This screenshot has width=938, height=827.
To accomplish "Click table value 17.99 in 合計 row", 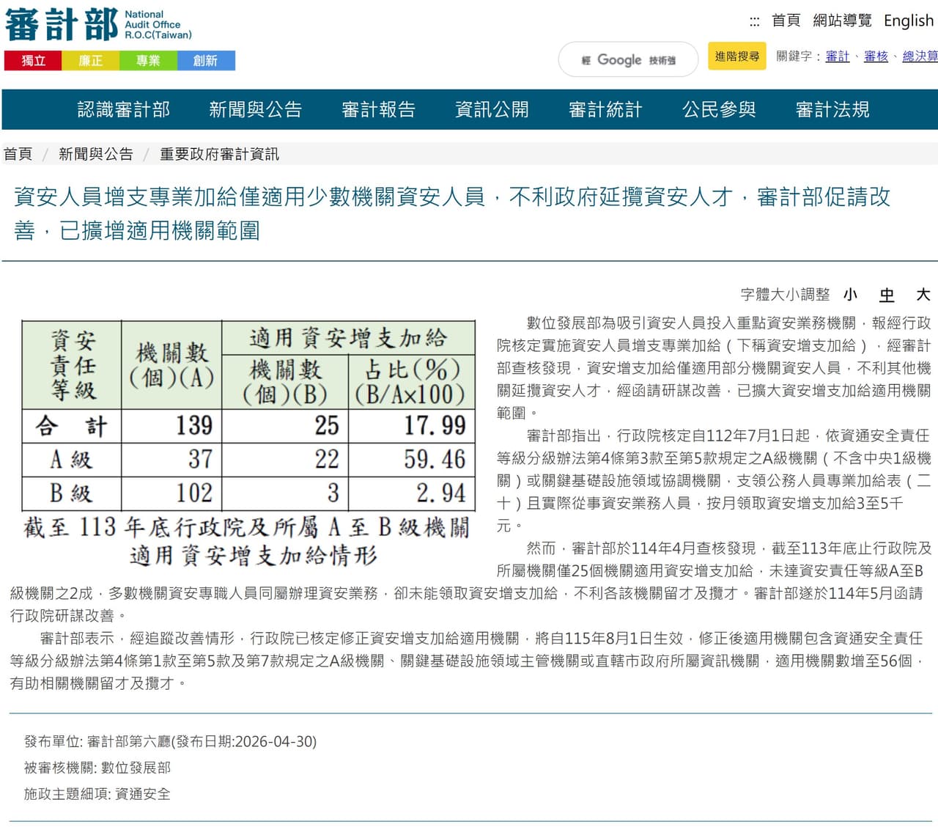I will click(435, 426).
